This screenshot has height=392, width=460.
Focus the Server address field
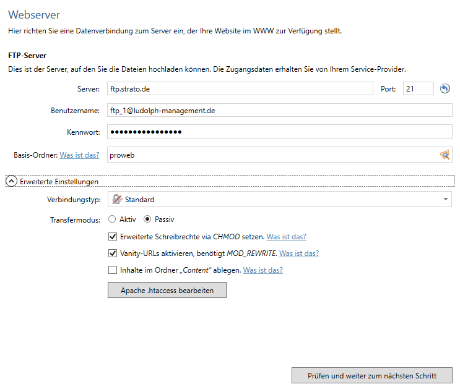240,89
